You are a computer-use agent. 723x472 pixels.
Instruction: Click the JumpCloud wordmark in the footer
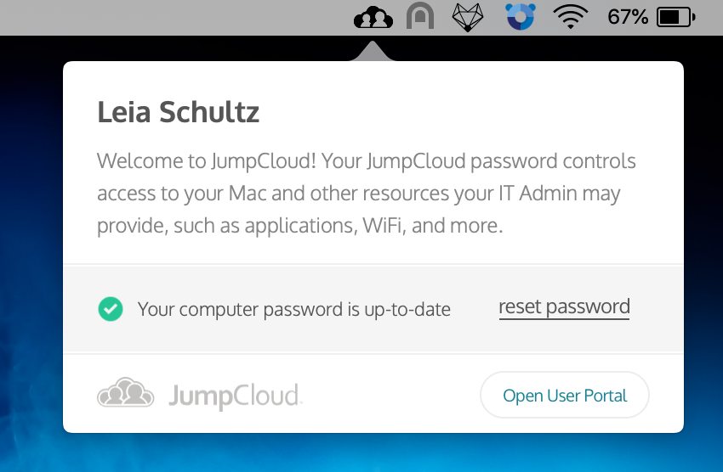tap(235, 396)
